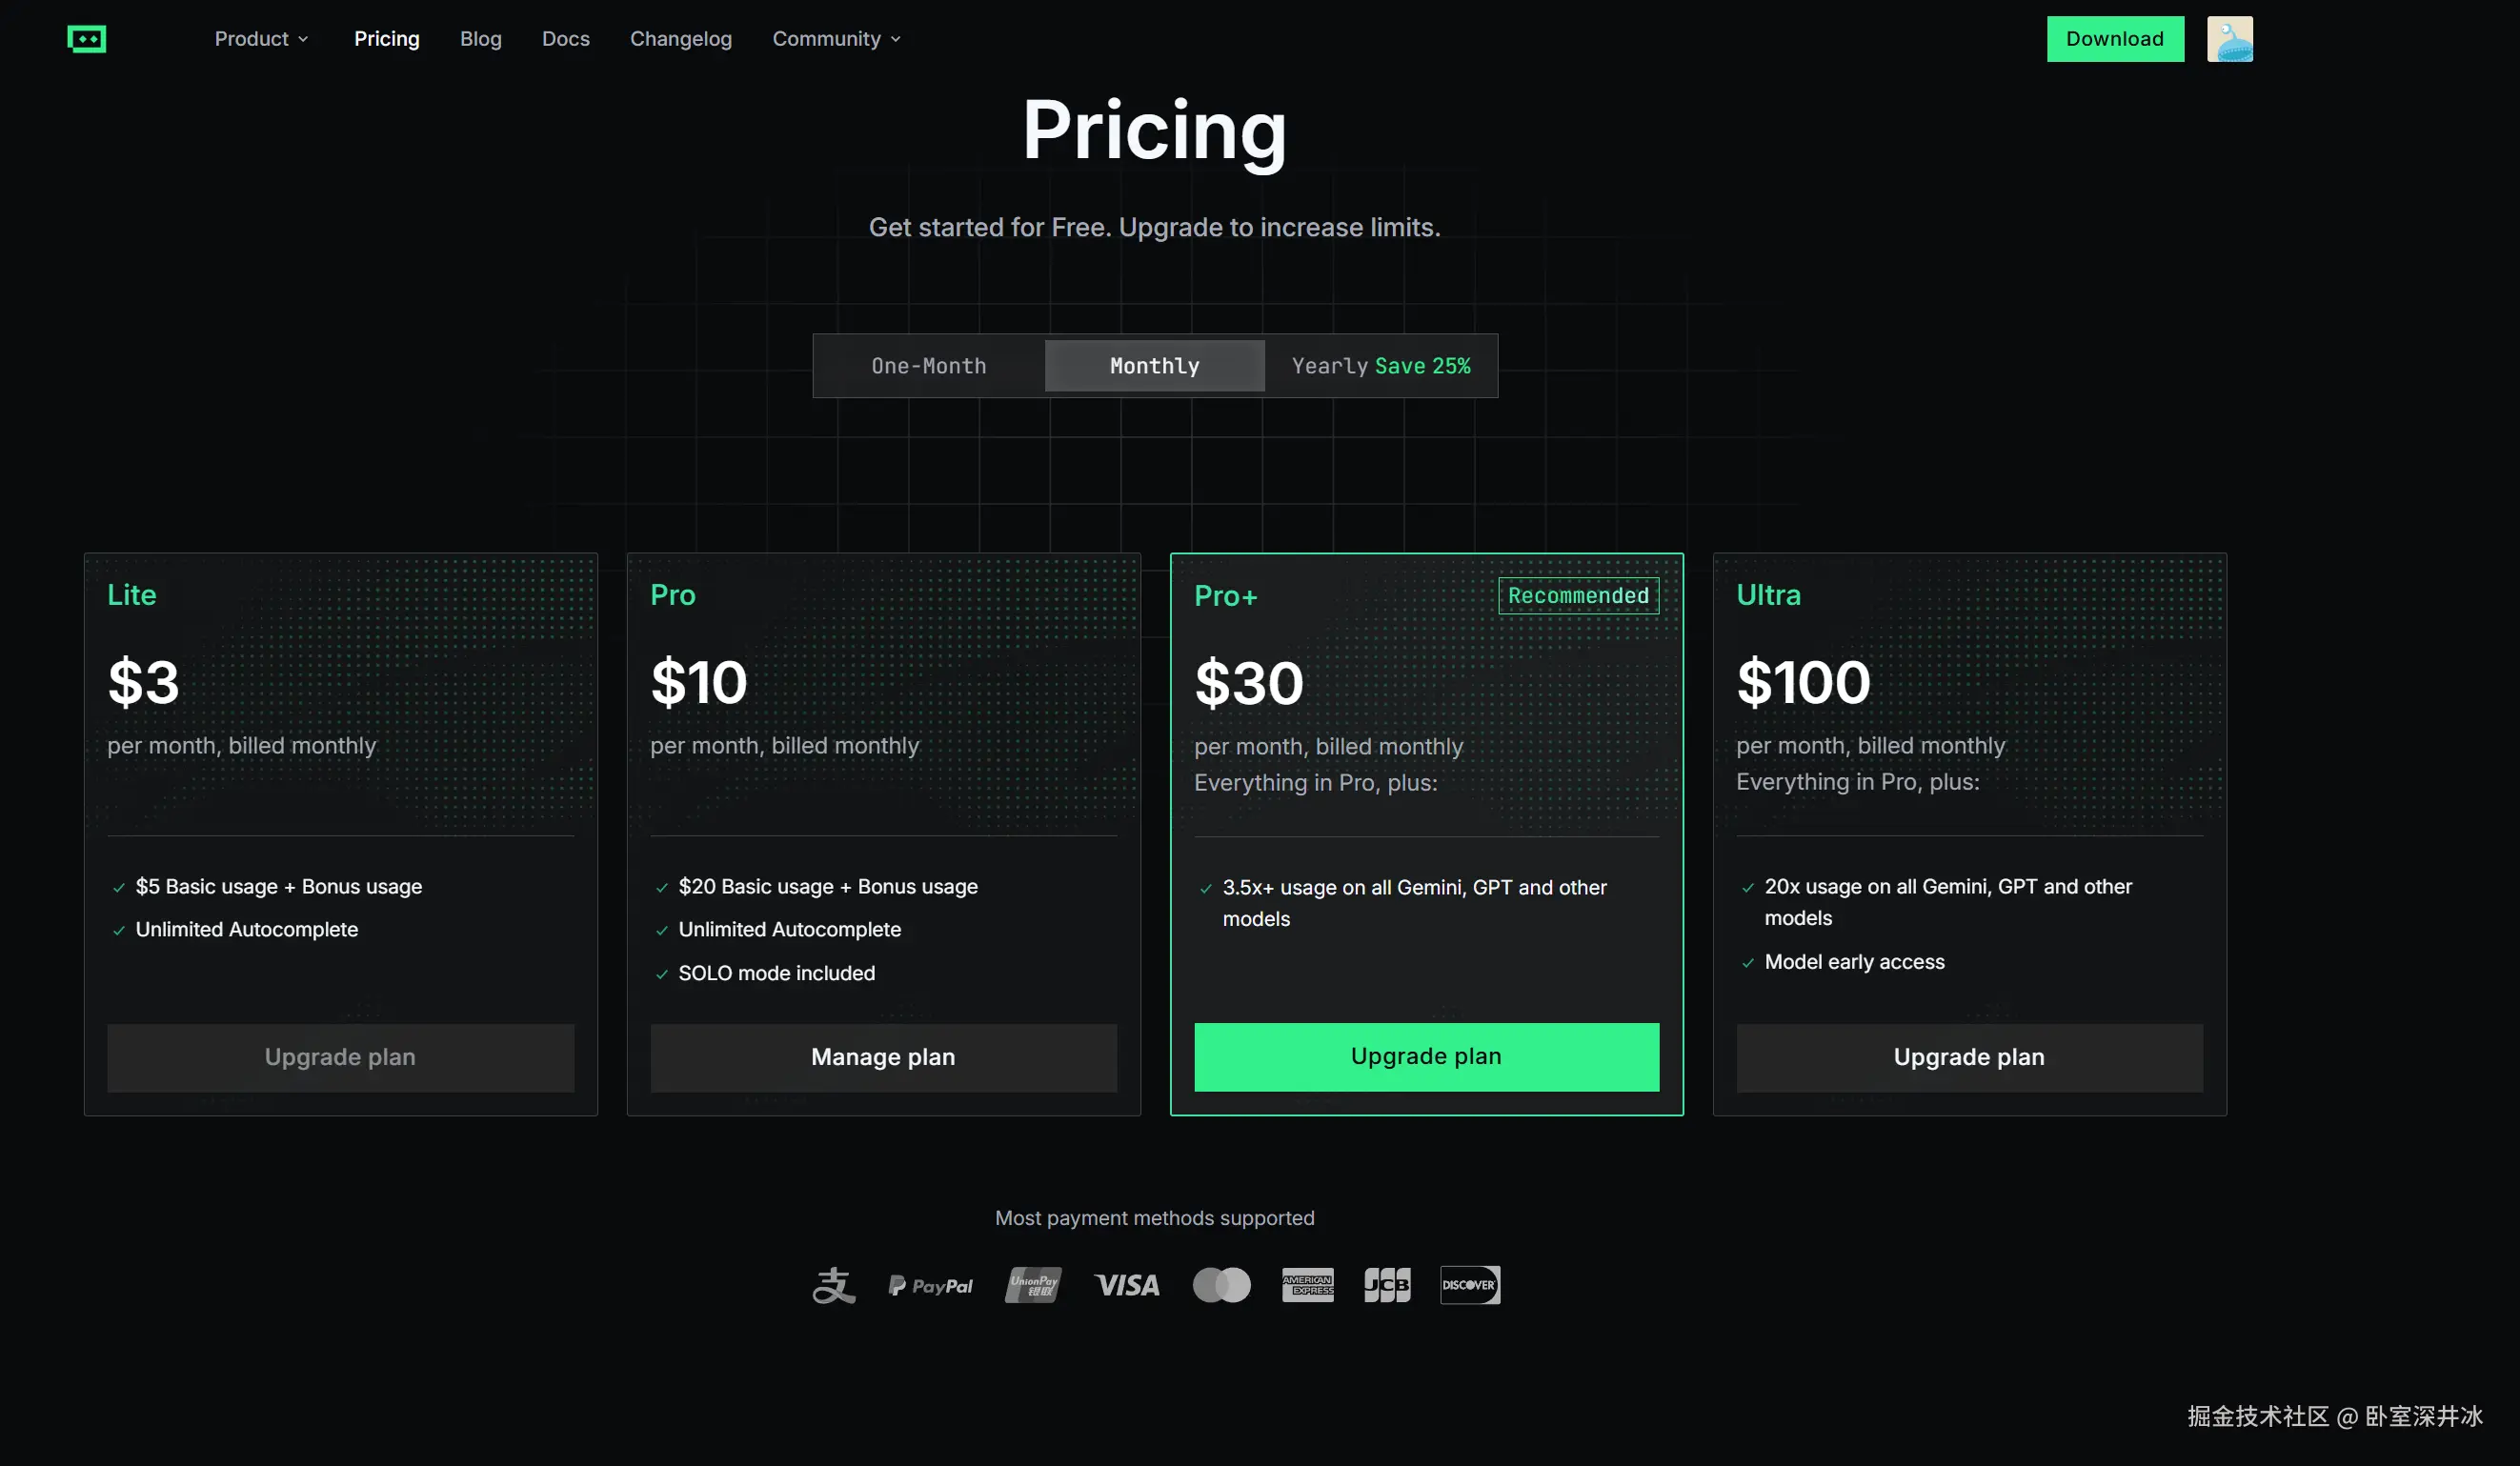This screenshot has width=2520, height=1466.
Task: Open the Changelog nav item
Action: click(x=680, y=39)
